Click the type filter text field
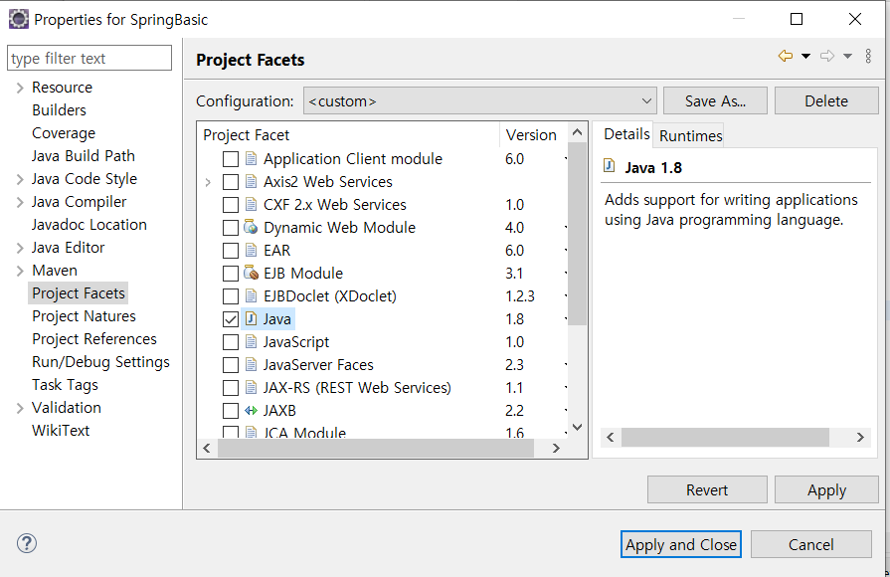The height and width of the screenshot is (577, 890). pos(89,58)
